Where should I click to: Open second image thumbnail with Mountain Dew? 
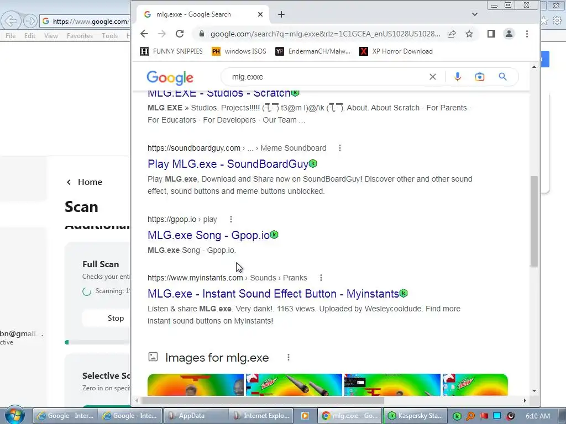tap(294, 385)
